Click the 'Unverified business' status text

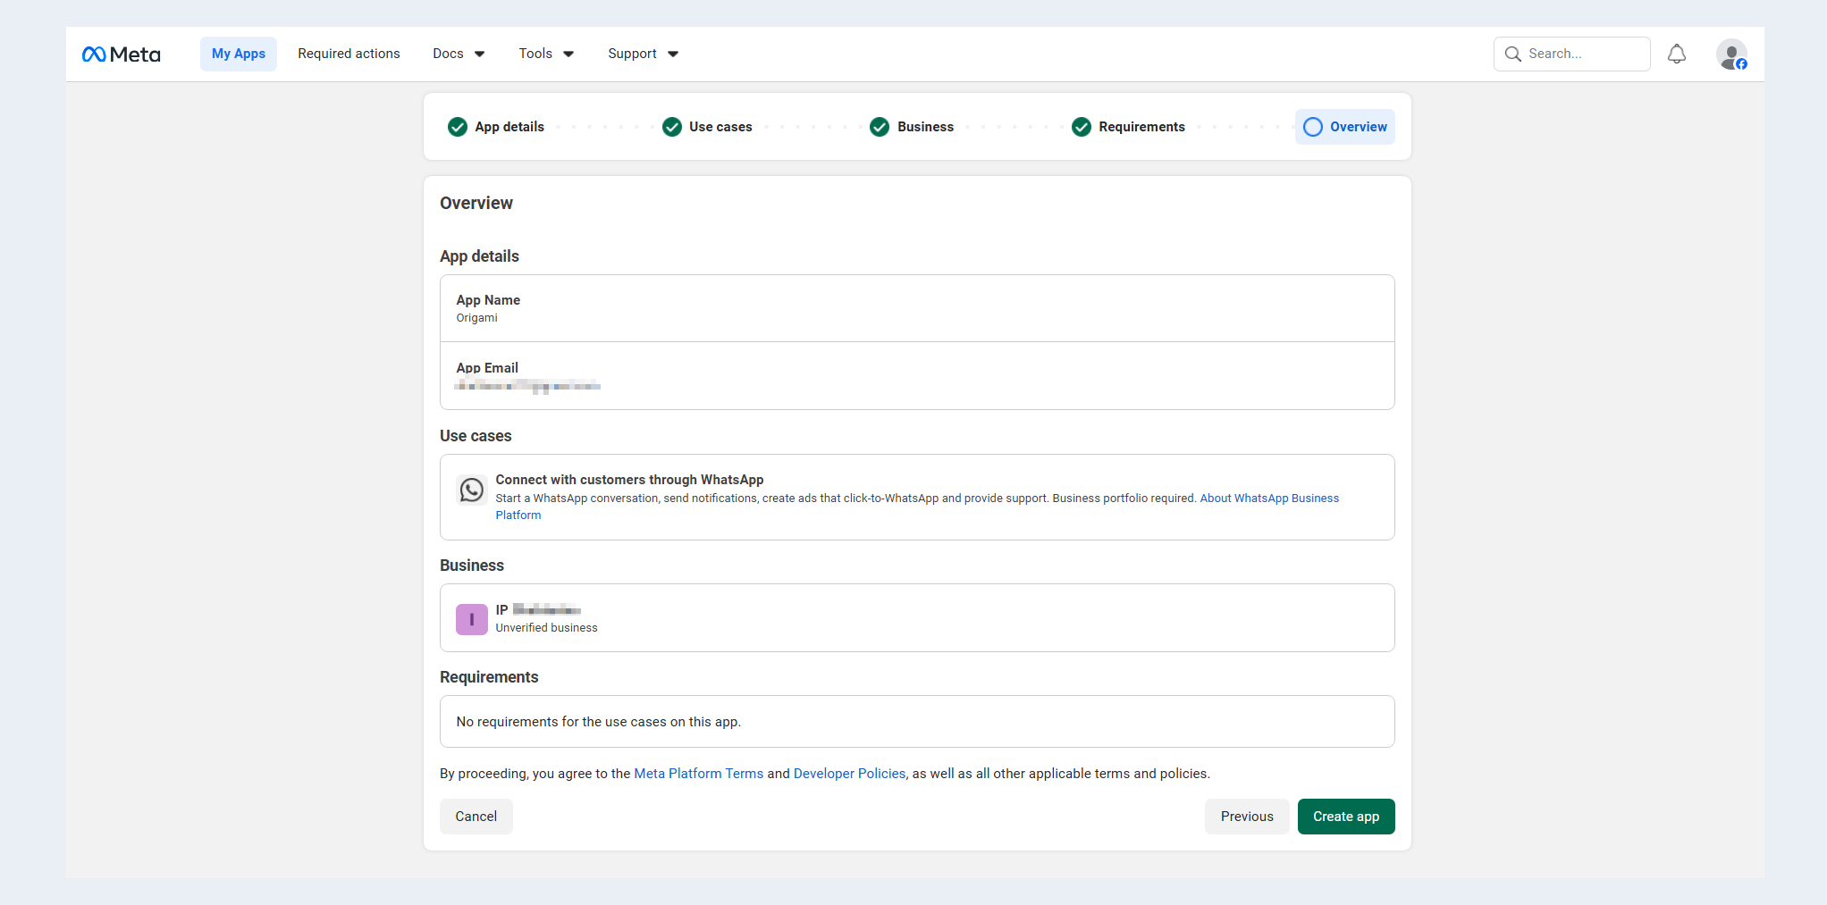coord(546,628)
